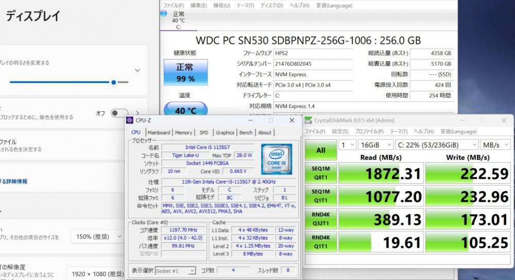Open 言語(Language) menu in CrystalDiskInfo
This screenshot has height=280, width=515.
point(334,6)
